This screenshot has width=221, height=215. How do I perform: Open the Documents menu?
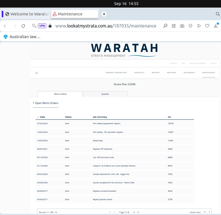click(x=189, y=73)
